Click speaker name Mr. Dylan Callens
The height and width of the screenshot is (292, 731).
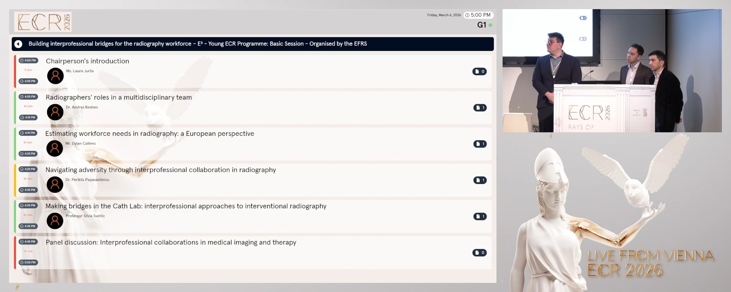click(x=80, y=143)
